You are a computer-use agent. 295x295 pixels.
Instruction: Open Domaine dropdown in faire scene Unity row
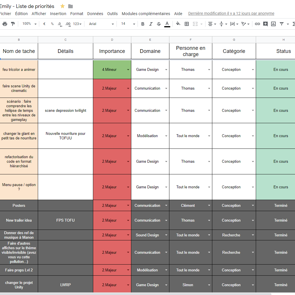(166, 88)
